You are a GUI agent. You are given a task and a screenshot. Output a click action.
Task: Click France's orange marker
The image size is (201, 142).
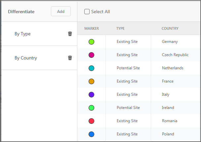[x=92, y=81]
